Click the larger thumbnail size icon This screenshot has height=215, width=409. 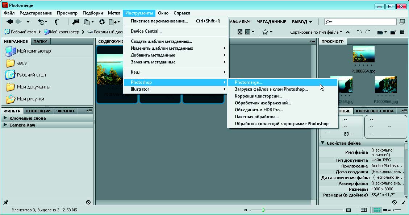[x=349, y=210]
